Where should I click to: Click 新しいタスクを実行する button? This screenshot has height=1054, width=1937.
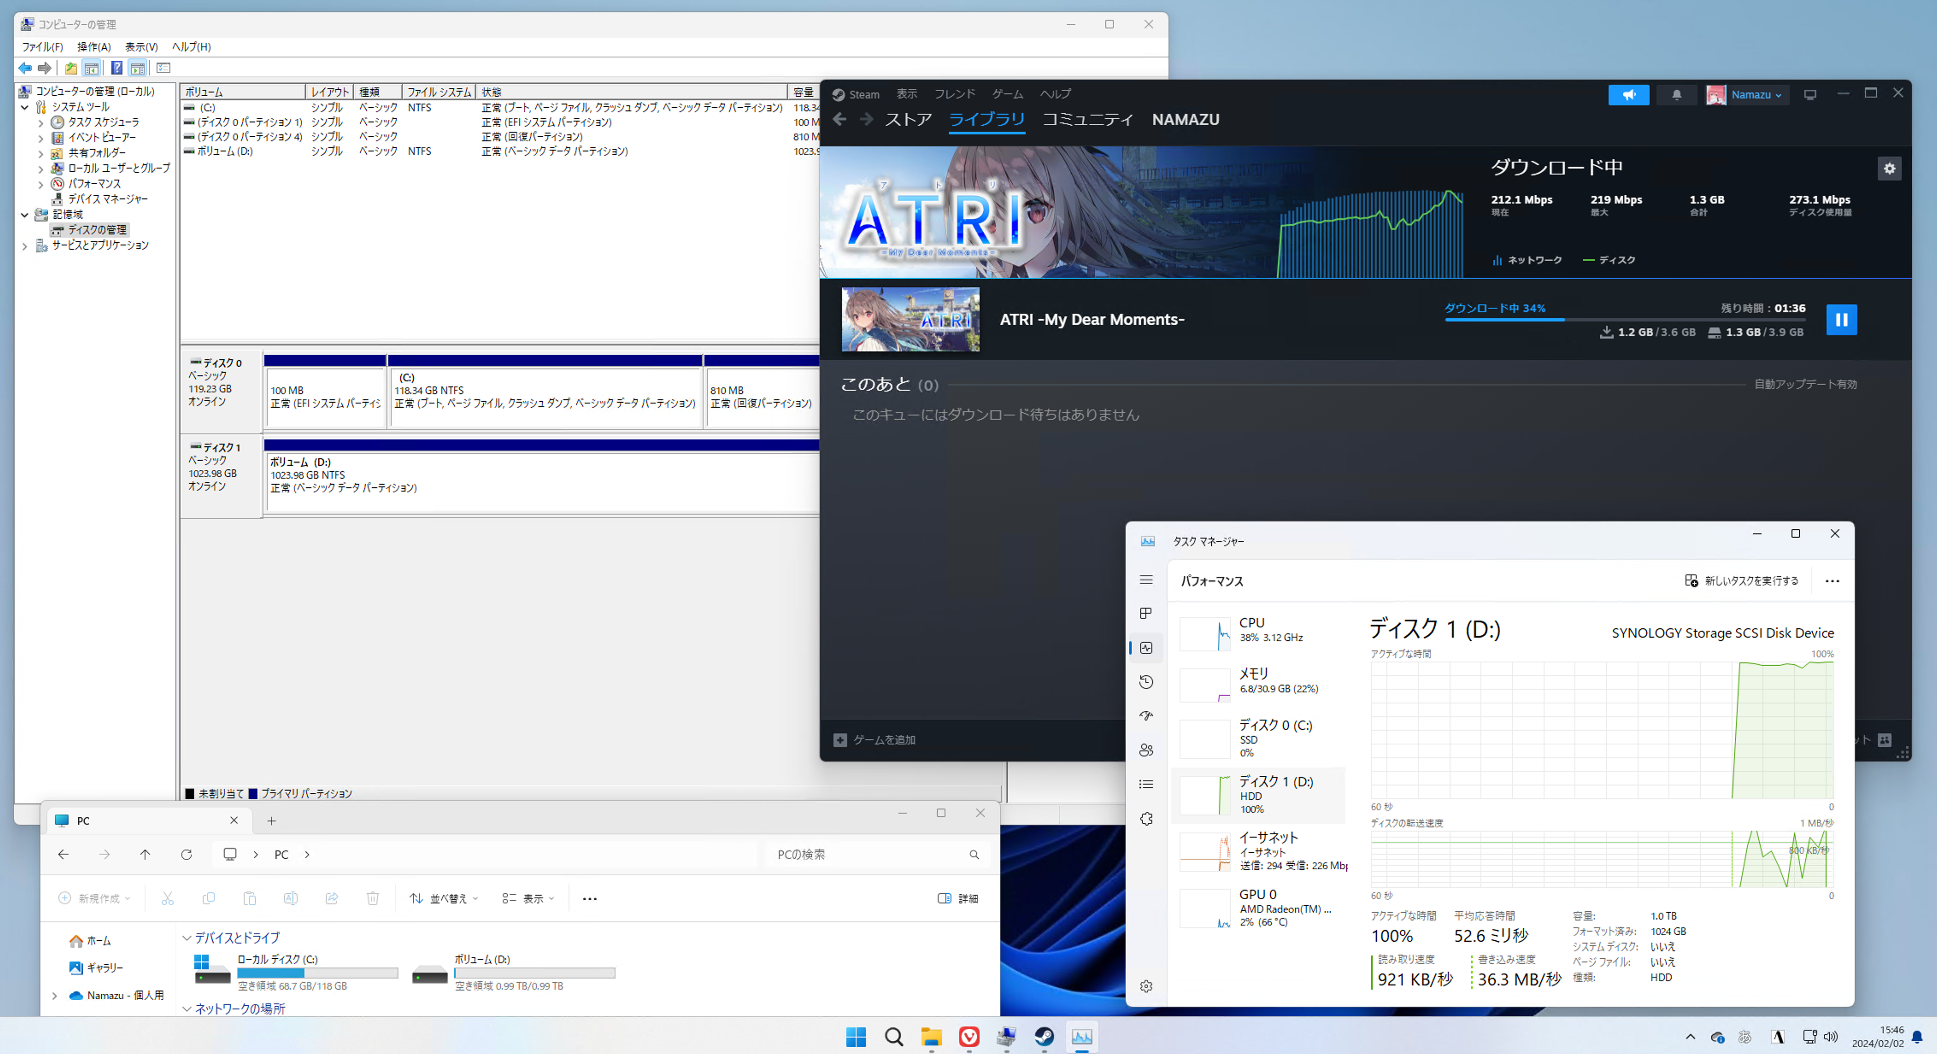point(1742,580)
